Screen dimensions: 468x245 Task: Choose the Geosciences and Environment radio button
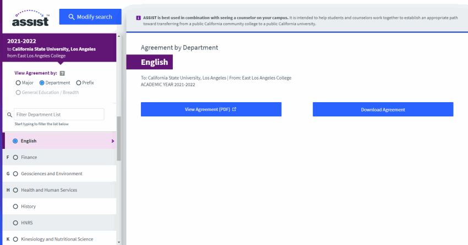click(x=15, y=174)
